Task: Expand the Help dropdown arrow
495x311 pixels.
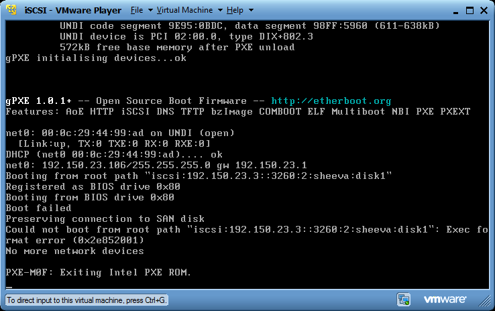Action: point(250,11)
